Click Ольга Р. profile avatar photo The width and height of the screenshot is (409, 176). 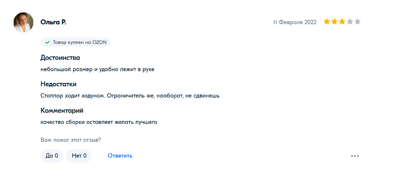[24, 22]
